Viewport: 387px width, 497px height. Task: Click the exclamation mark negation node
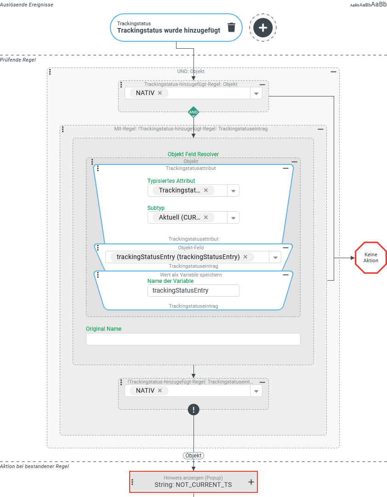tap(193, 410)
